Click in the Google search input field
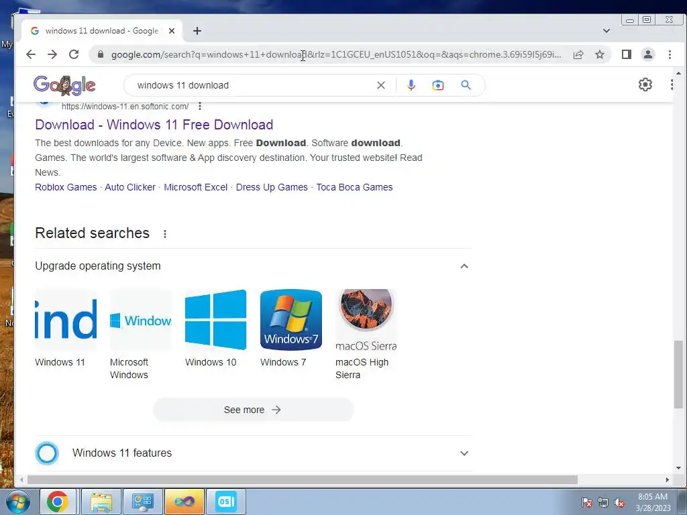 pos(254,85)
